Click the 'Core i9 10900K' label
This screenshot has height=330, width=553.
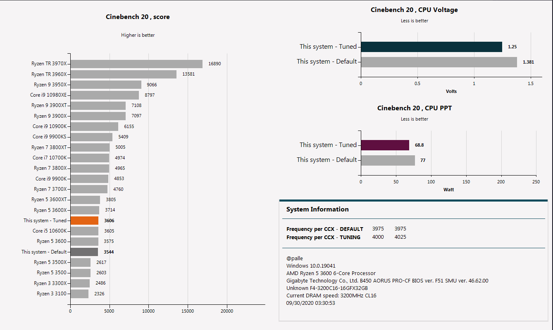[x=50, y=126]
